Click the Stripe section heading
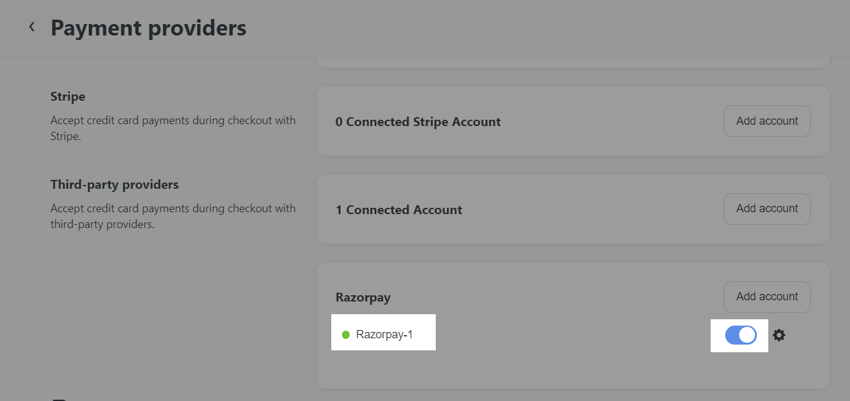Image resolution: width=850 pixels, height=401 pixels. click(x=68, y=97)
